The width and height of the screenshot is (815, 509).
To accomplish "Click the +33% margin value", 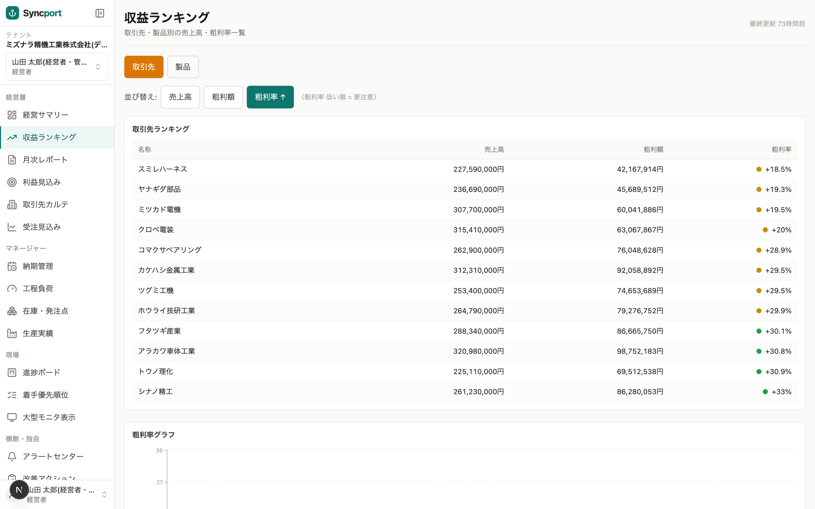I will click(x=781, y=392).
